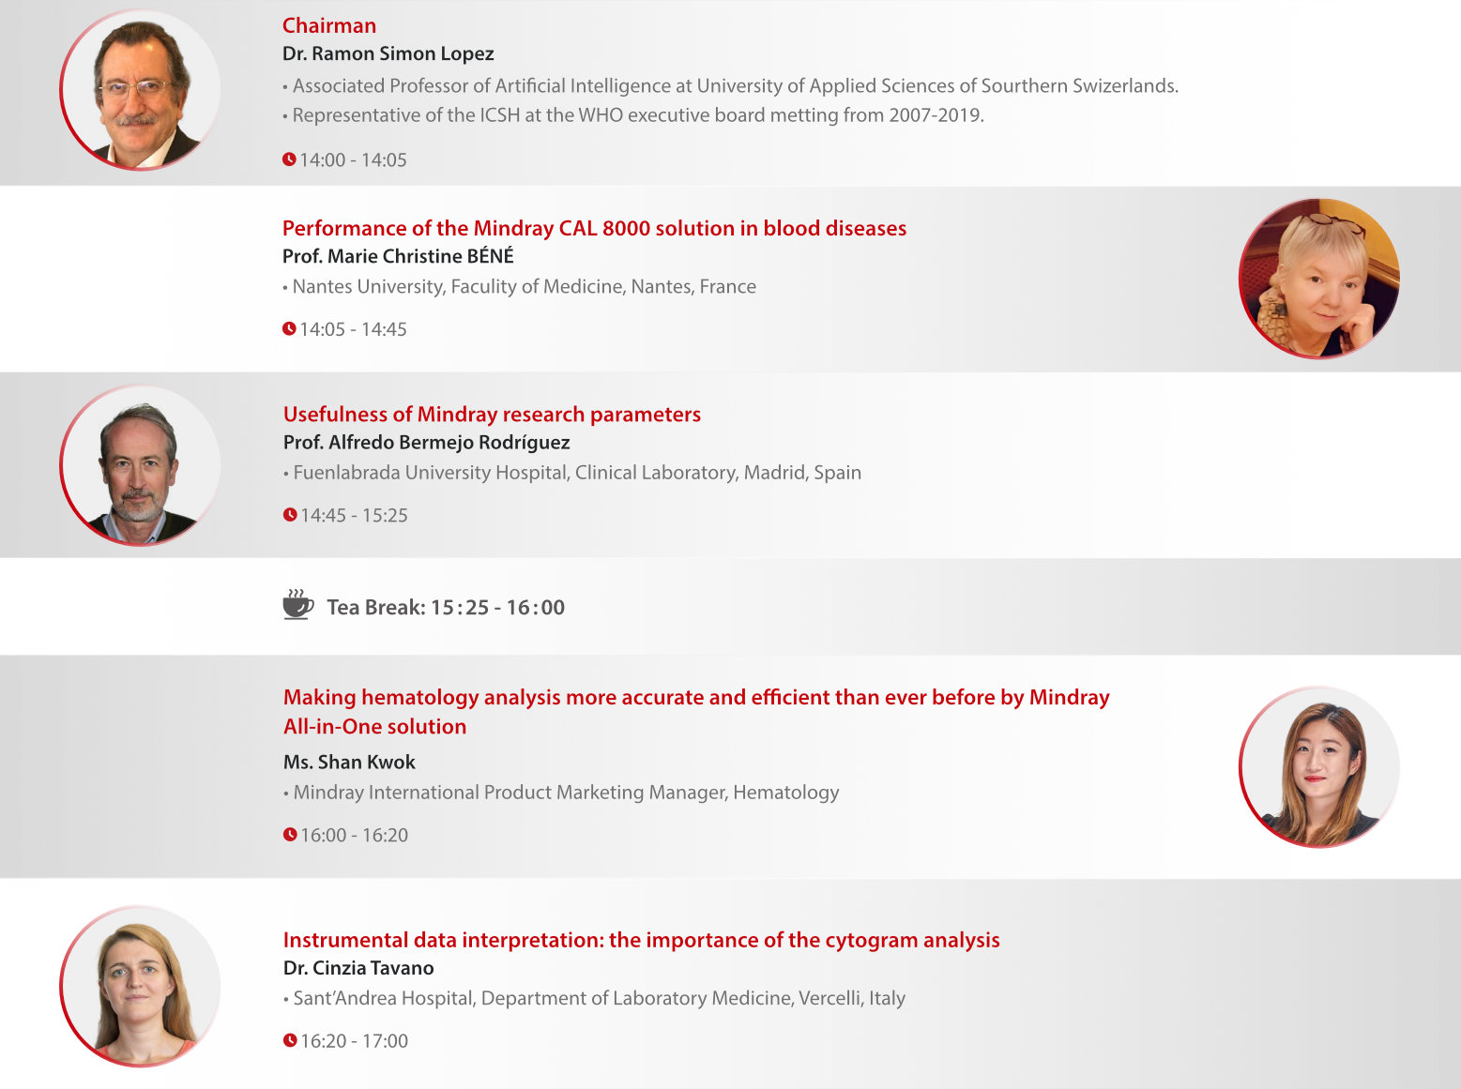
Task: Click the clock icon beside 16:20 - 17:00
Action: tap(290, 1040)
